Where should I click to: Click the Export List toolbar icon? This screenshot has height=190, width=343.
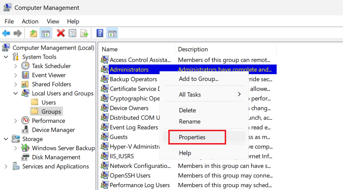pyautogui.click(x=84, y=33)
